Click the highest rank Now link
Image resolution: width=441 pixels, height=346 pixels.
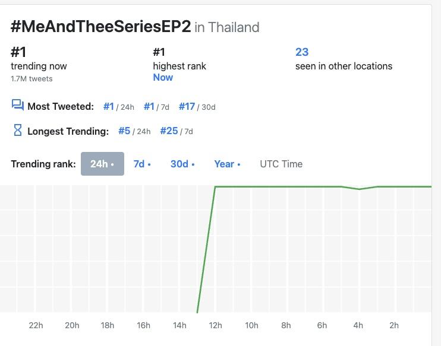click(x=163, y=77)
